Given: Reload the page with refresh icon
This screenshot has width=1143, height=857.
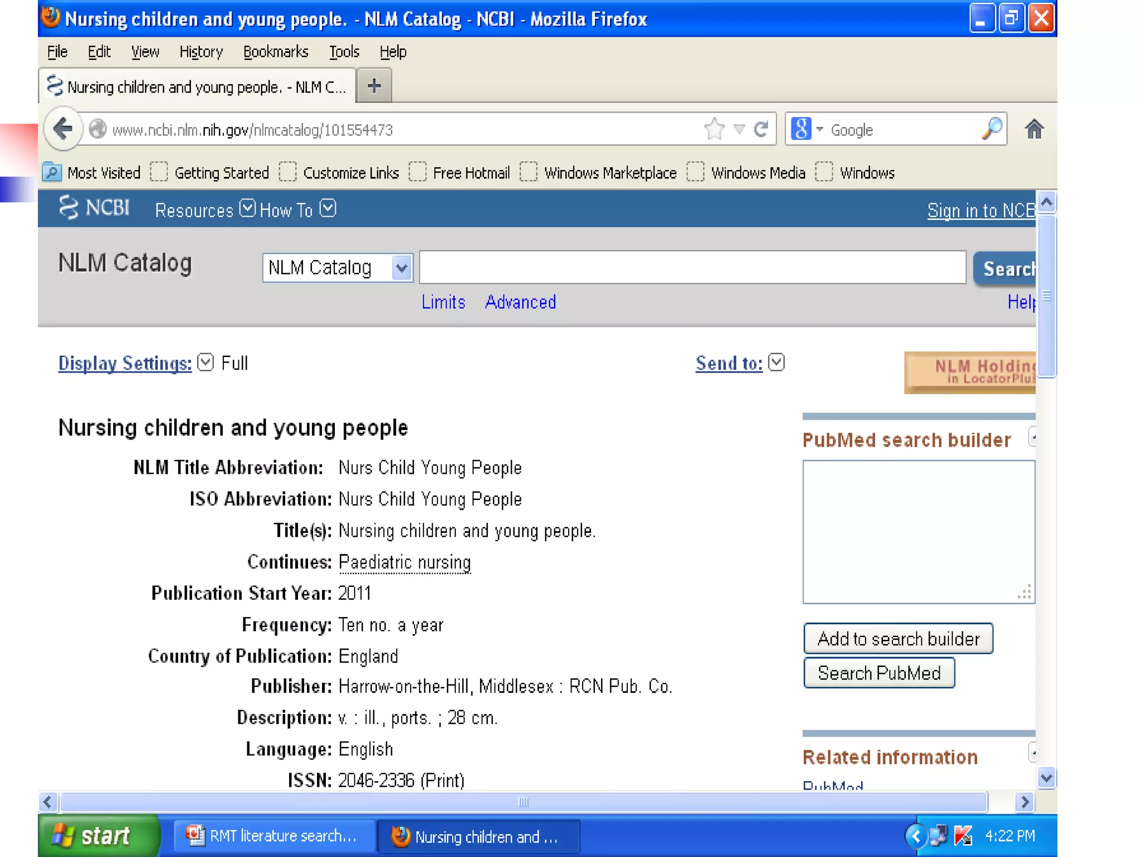Looking at the screenshot, I should click(761, 129).
